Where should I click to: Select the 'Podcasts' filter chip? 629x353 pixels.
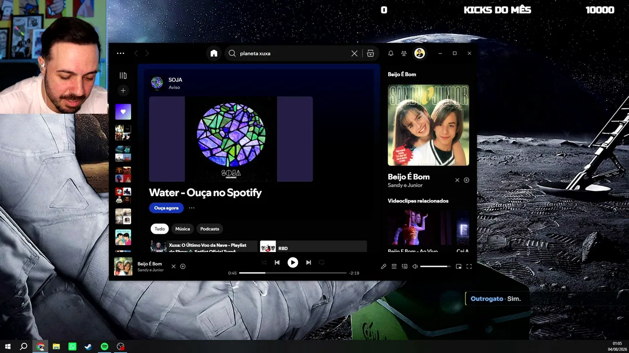(210, 229)
